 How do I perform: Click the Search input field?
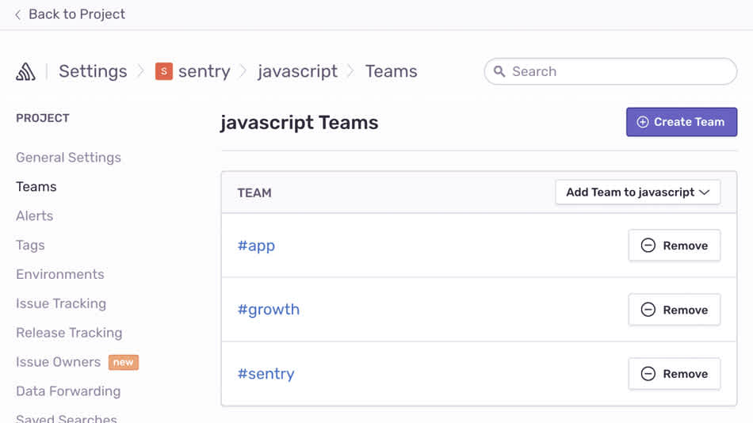point(618,71)
